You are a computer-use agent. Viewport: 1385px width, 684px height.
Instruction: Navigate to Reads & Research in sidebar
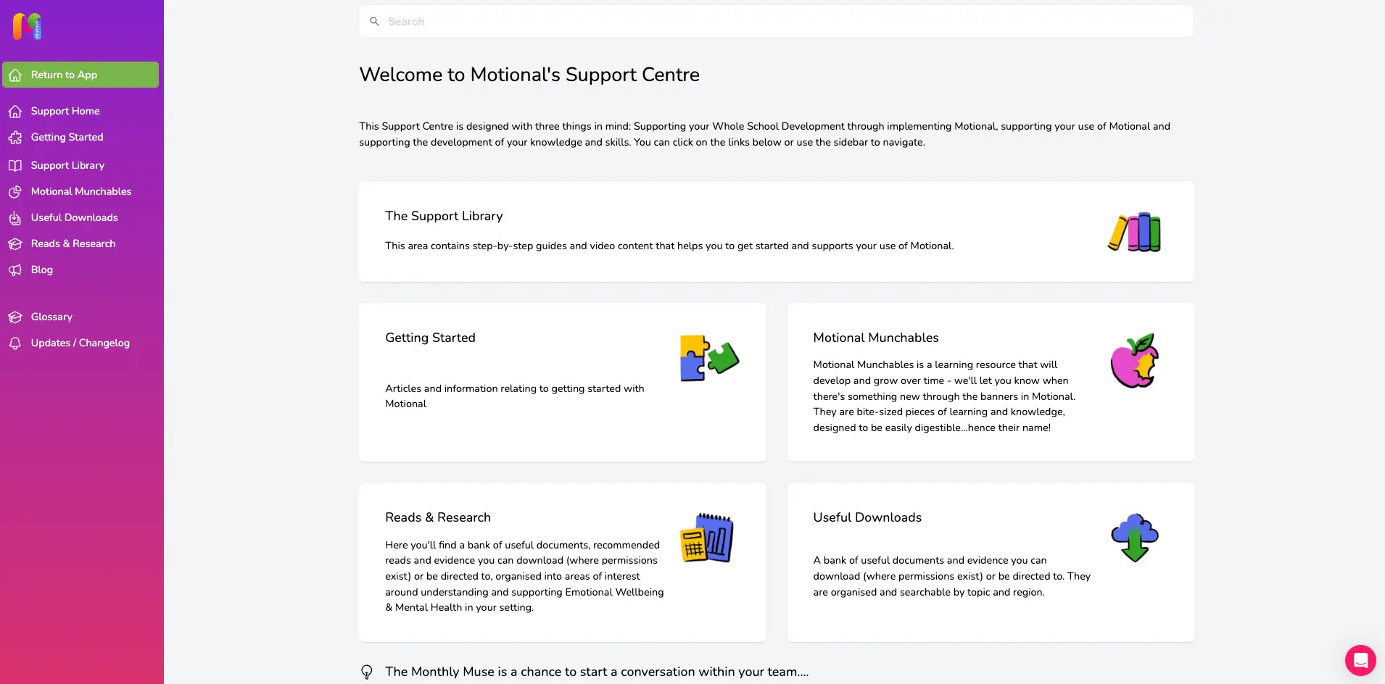tap(73, 243)
